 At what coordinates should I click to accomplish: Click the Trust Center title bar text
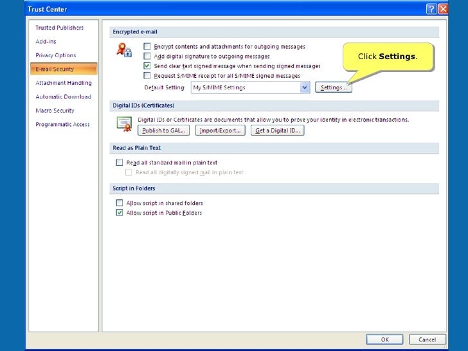coord(47,9)
